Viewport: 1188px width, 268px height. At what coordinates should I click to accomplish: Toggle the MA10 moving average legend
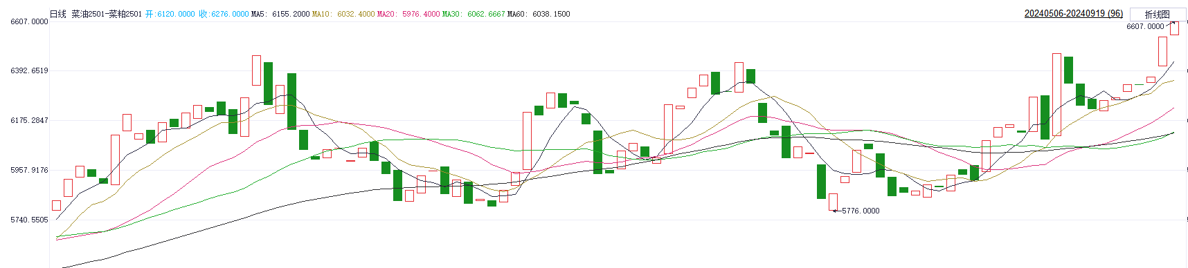[x=343, y=14]
